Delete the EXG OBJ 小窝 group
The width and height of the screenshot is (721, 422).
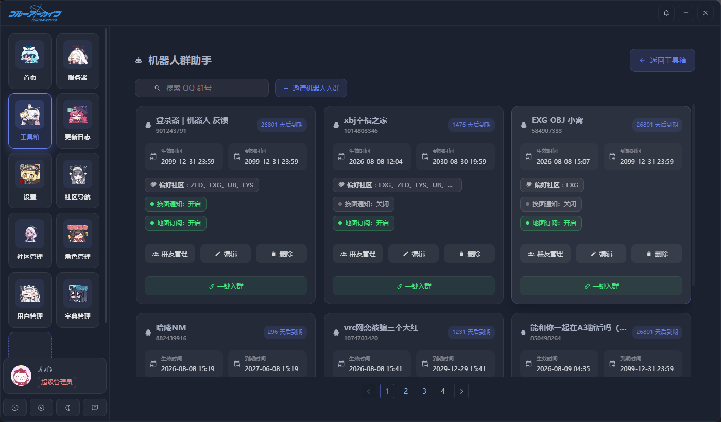pyautogui.click(x=657, y=254)
